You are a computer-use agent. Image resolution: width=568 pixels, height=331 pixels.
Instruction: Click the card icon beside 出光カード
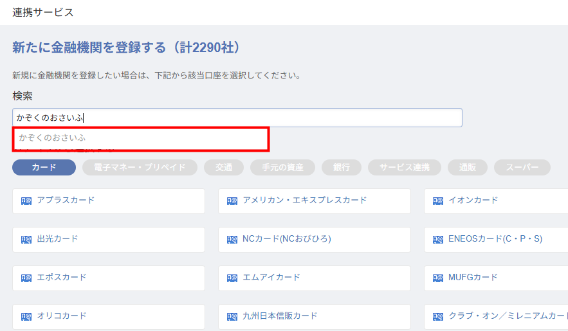coord(26,240)
